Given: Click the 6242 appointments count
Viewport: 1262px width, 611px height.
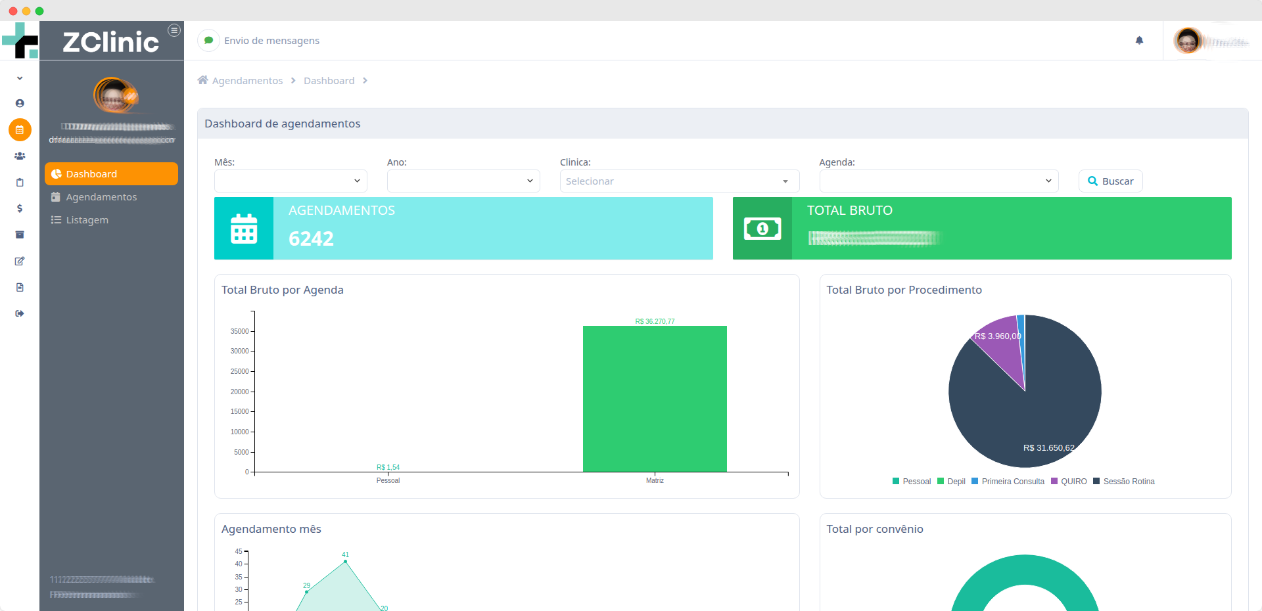Looking at the screenshot, I should click(312, 238).
